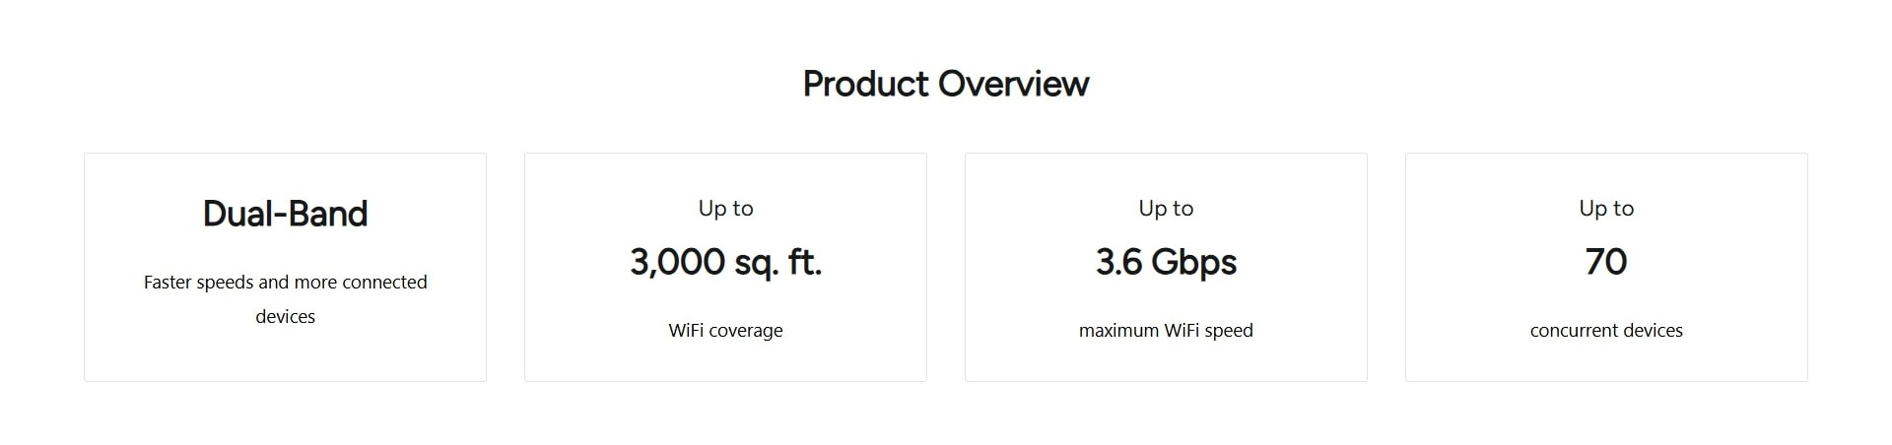Viewport: 1892px width, 445px height.
Task: Click the 'Gbps' unit text
Action: [1193, 263]
